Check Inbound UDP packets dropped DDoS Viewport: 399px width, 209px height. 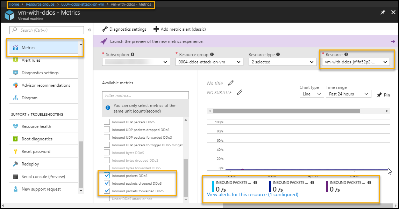click(107, 130)
